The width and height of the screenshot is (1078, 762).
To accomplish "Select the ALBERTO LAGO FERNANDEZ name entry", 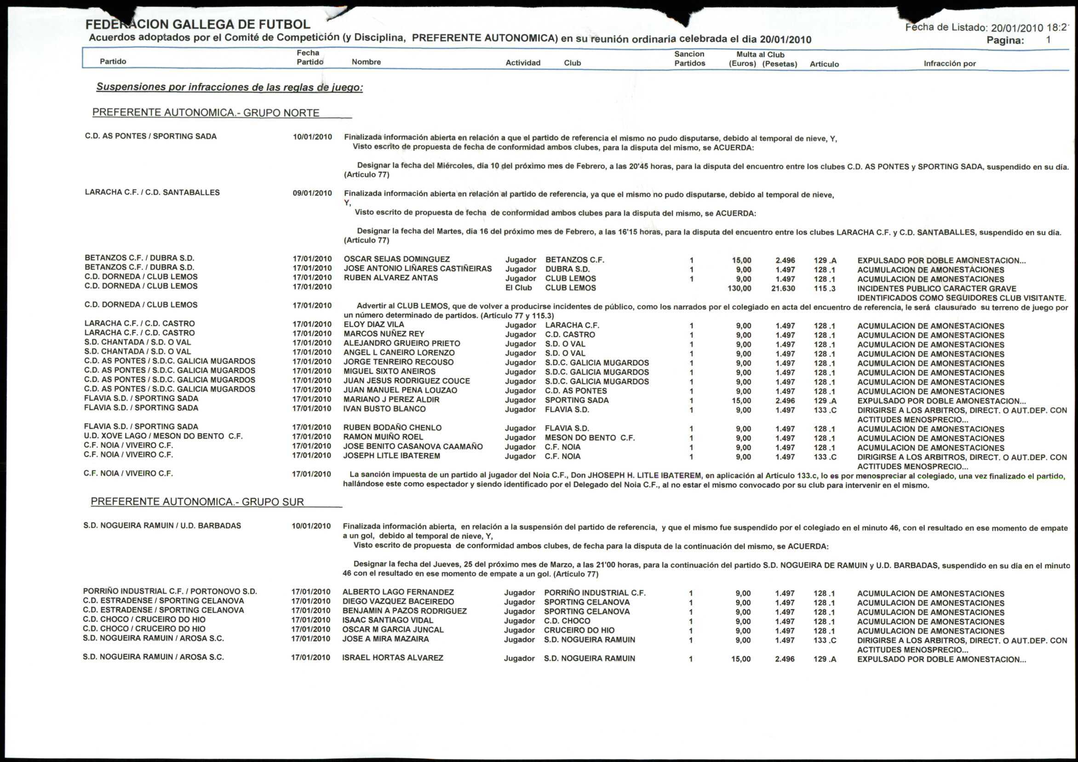I will click(x=398, y=592).
